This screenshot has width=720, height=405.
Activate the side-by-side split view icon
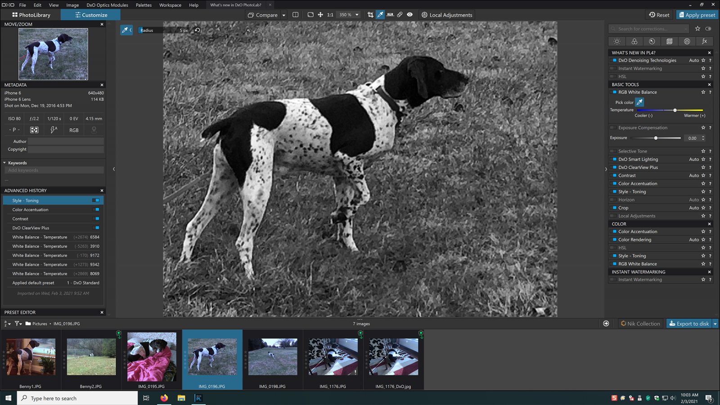295,15
